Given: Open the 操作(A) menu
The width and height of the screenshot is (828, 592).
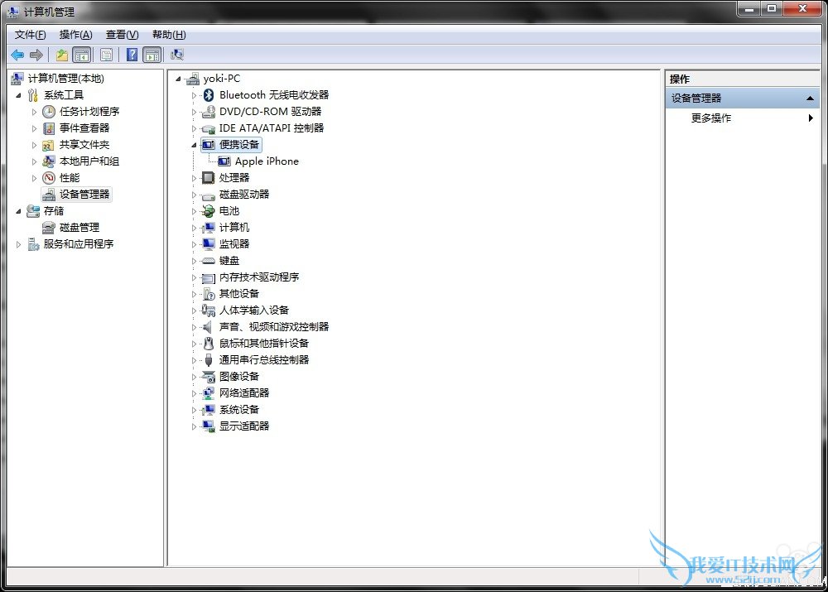Looking at the screenshot, I should pos(75,35).
